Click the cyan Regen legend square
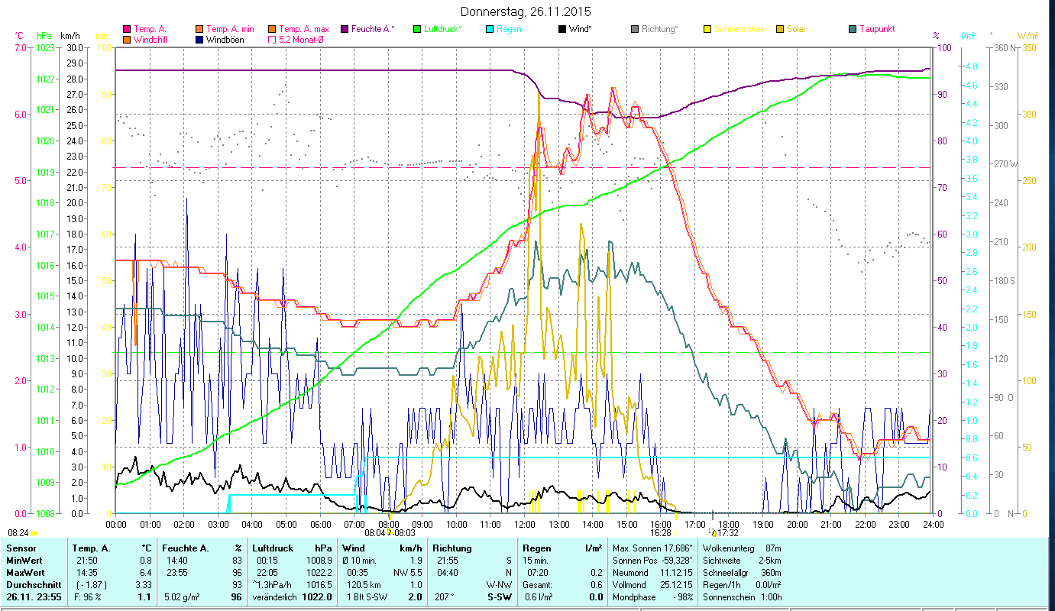Viewport: 1055px width, 611px height. [490, 30]
